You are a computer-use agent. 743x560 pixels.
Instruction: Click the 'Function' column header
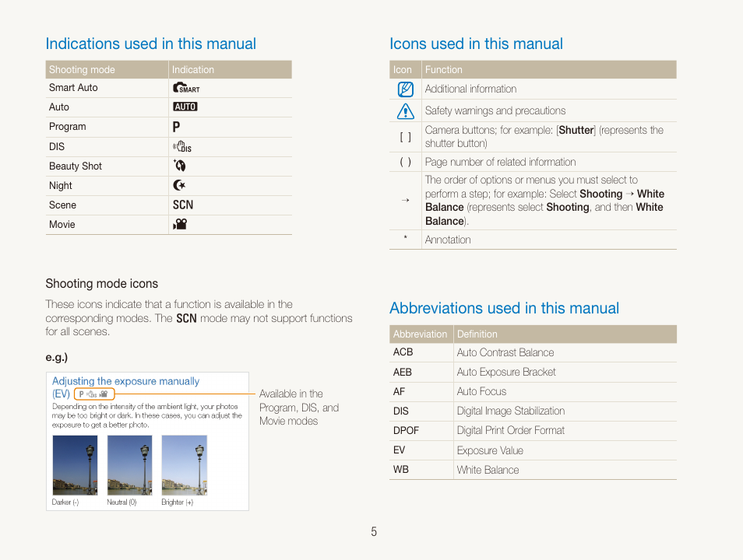pos(443,69)
